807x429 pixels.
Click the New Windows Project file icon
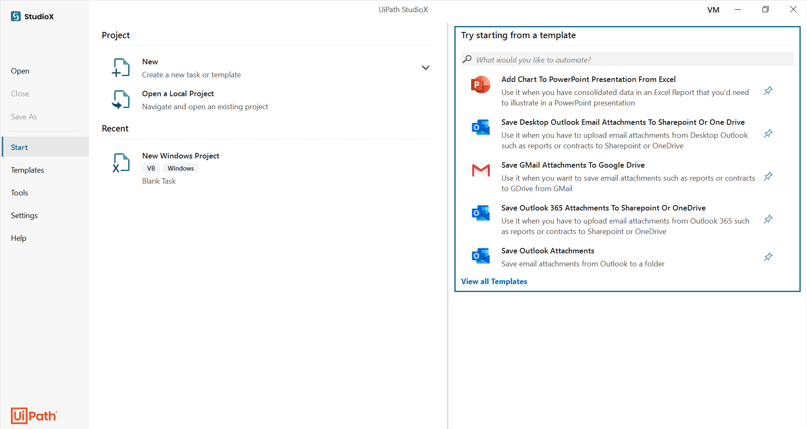click(121, 163)
